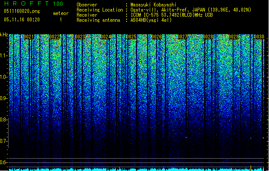This screenshot has width=269, height=171.
Task: Click the 1.0 frequency axis label
Action: click(3, 77)
